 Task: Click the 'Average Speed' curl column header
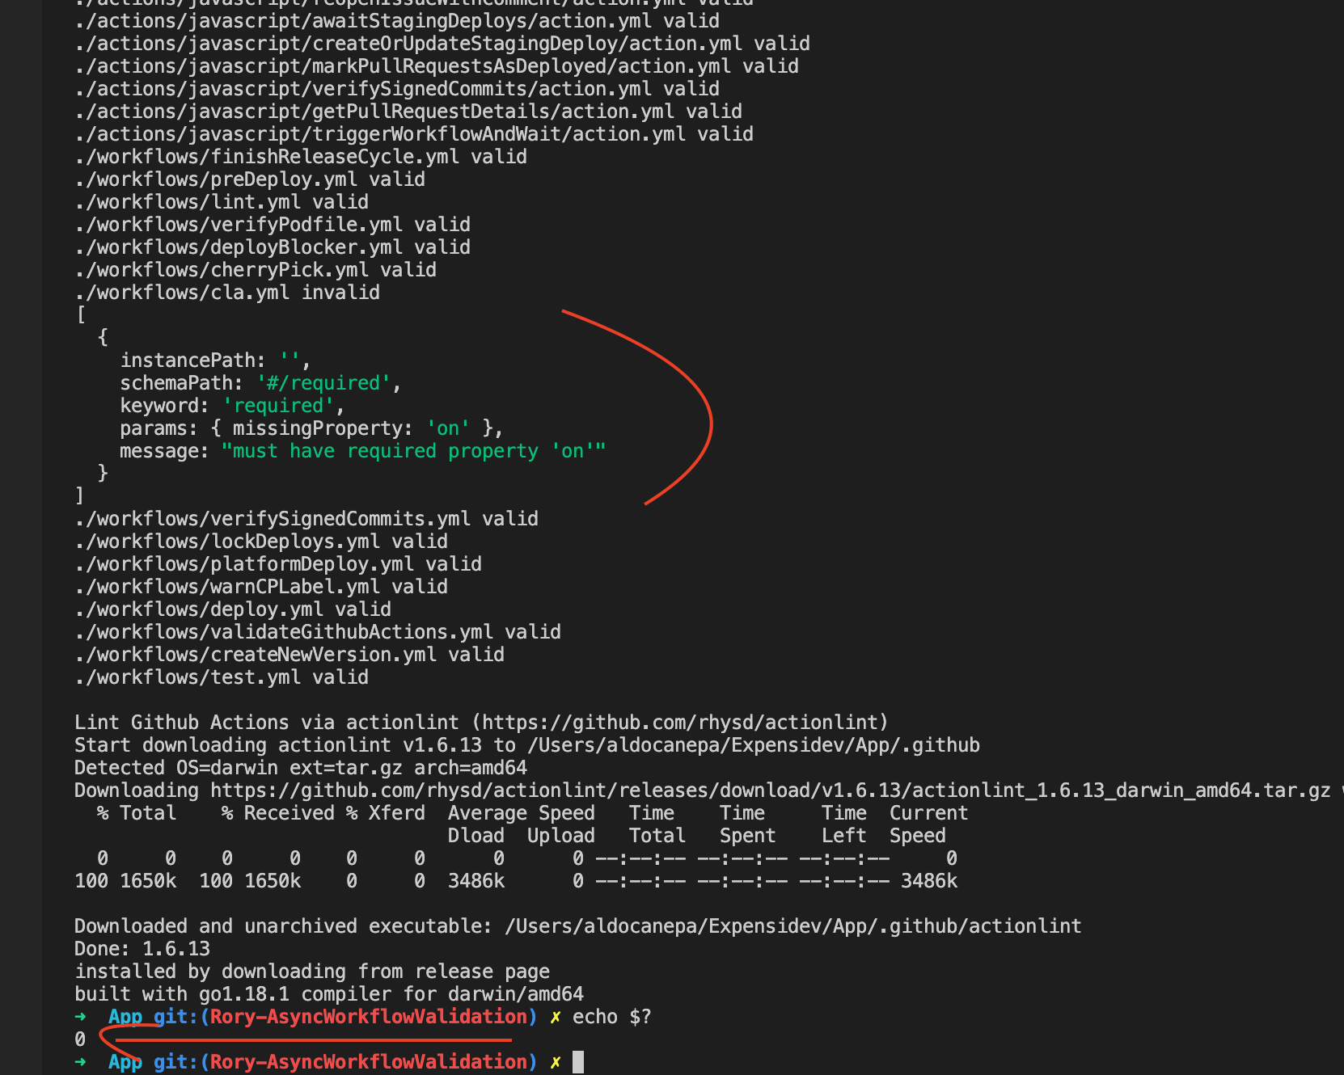522,813
